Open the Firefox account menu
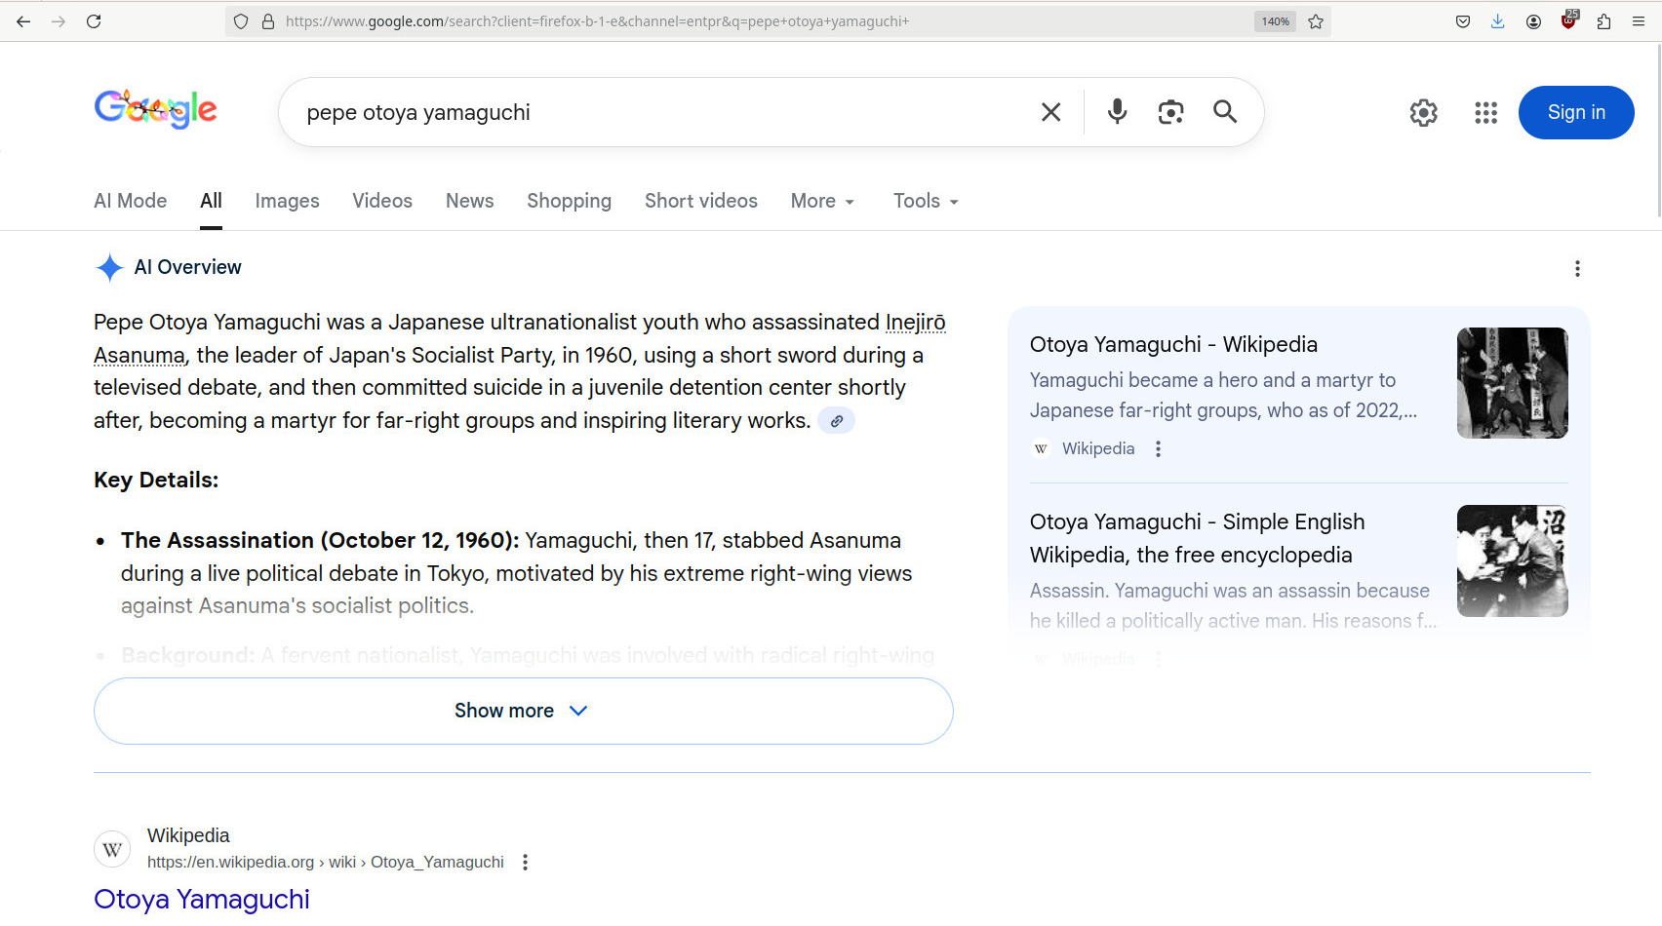 1533,21
